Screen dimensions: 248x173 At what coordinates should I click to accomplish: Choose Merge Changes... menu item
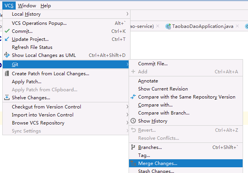tap(186, 163)
